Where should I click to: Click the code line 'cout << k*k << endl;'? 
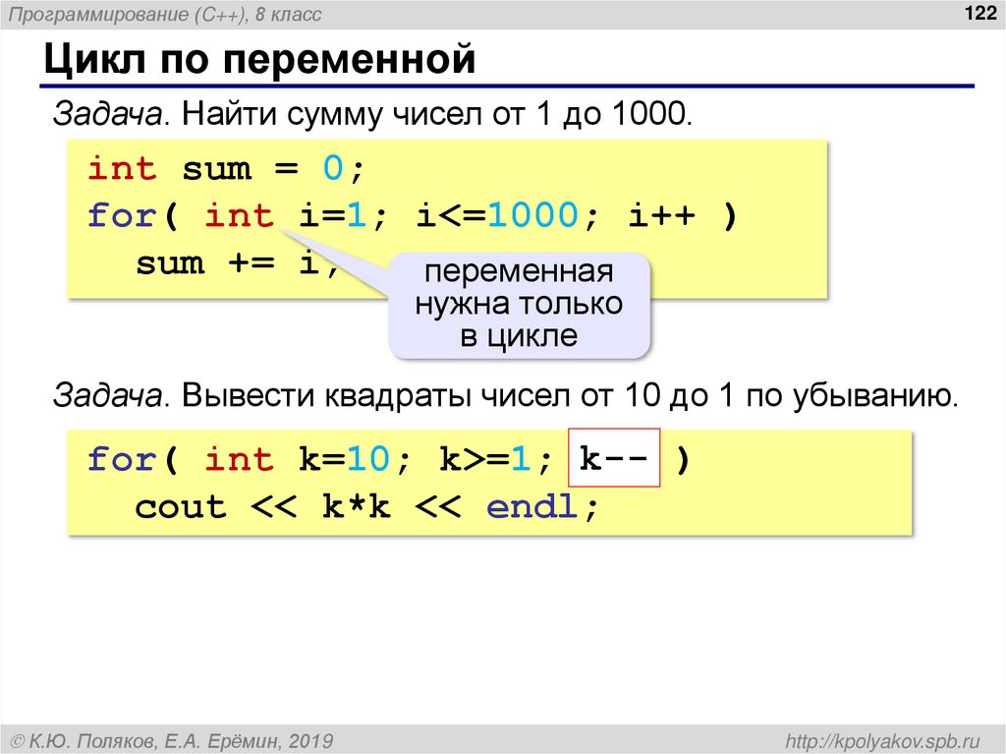pos(367,506)
